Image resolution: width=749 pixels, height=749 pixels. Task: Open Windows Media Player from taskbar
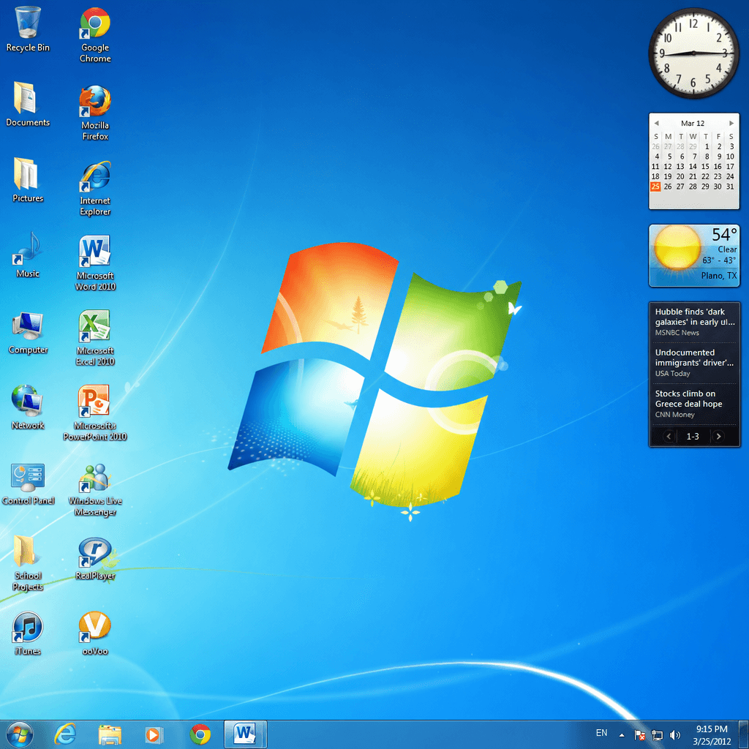pos(154,734)
